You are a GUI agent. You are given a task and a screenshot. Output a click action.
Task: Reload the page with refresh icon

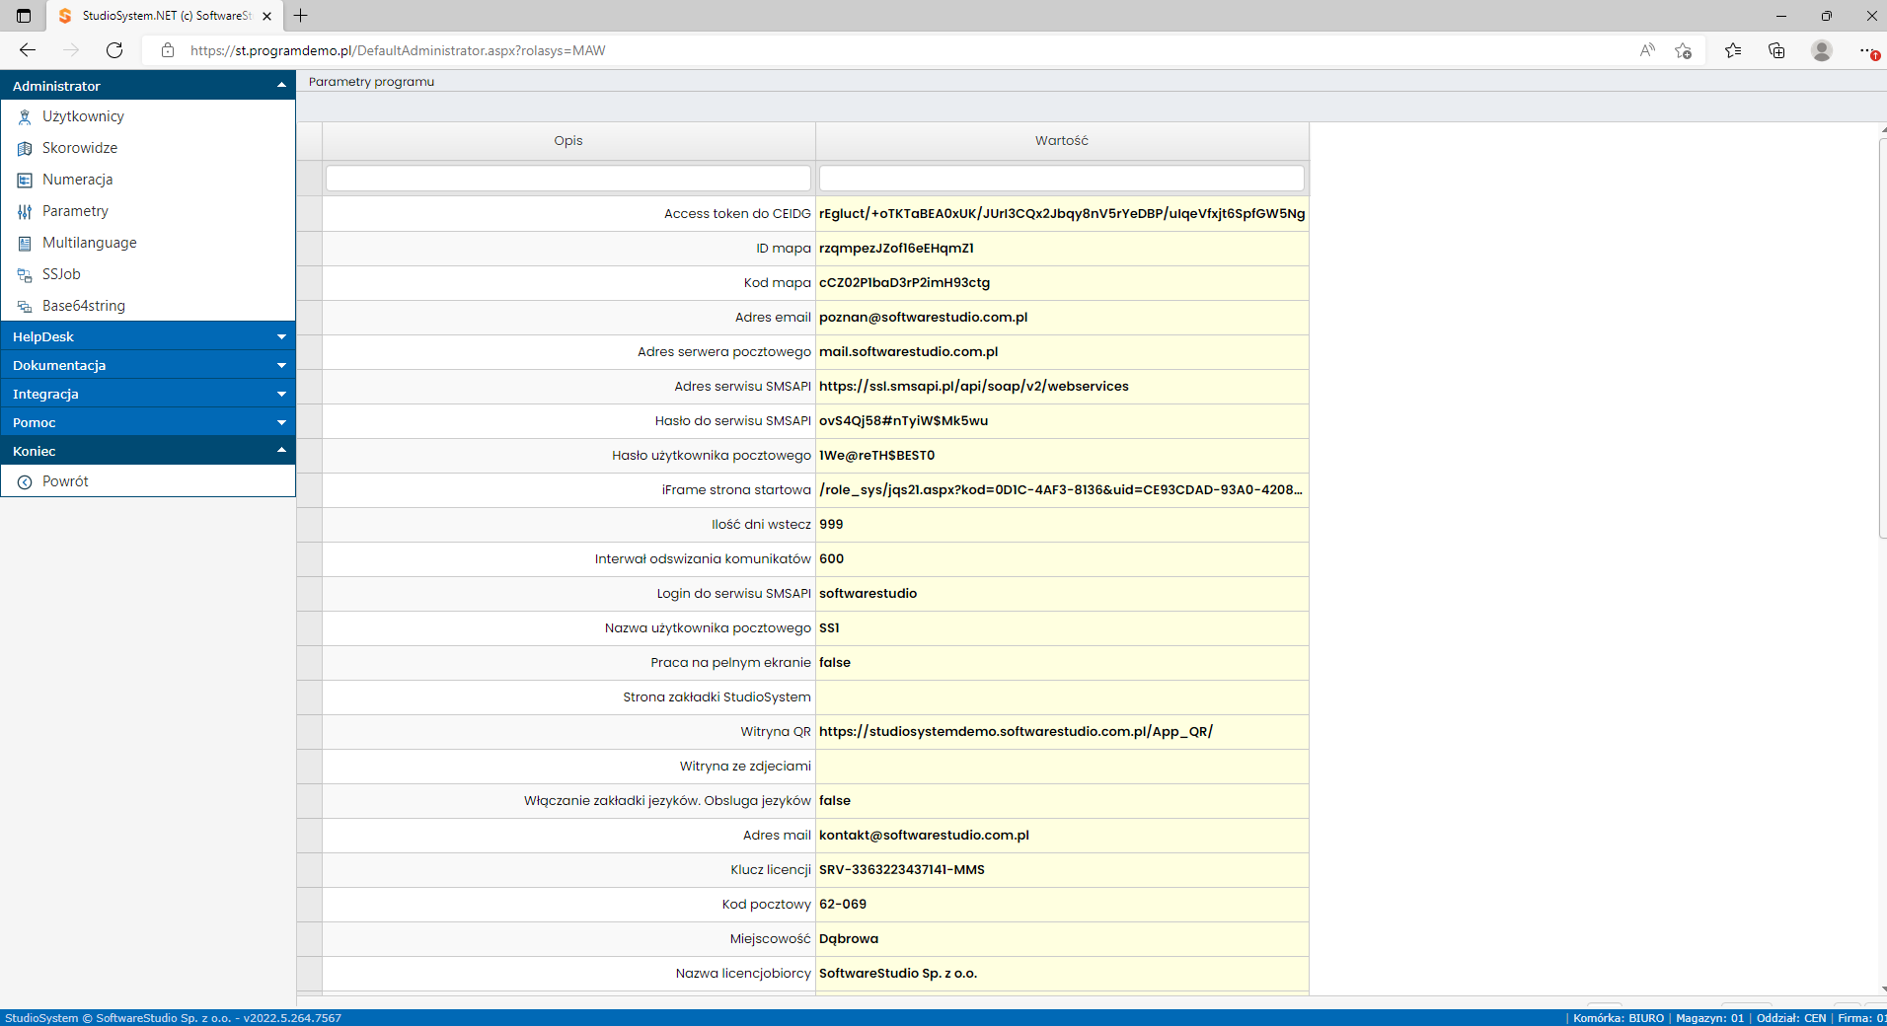(x=114, y=50)
